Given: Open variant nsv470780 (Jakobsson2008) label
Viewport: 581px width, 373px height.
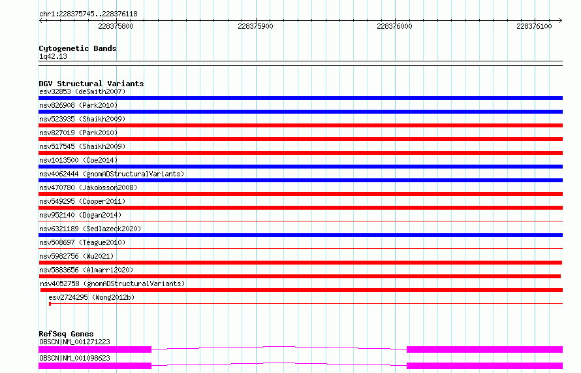Looking at the screenshot, I should coord(88,187).
